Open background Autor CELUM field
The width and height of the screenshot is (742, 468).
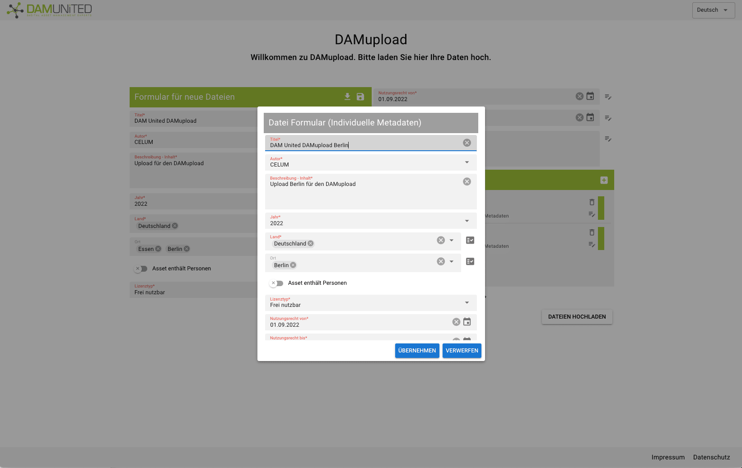pos(193,140)
